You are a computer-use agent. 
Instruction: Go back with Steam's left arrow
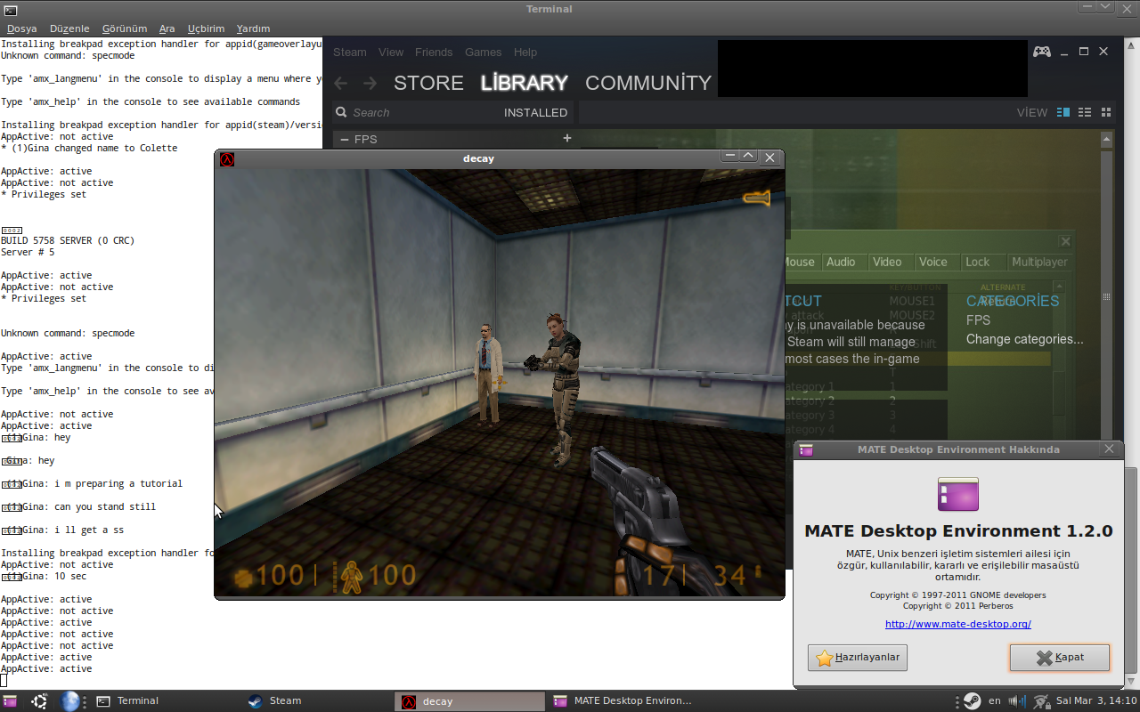point(341,83)
